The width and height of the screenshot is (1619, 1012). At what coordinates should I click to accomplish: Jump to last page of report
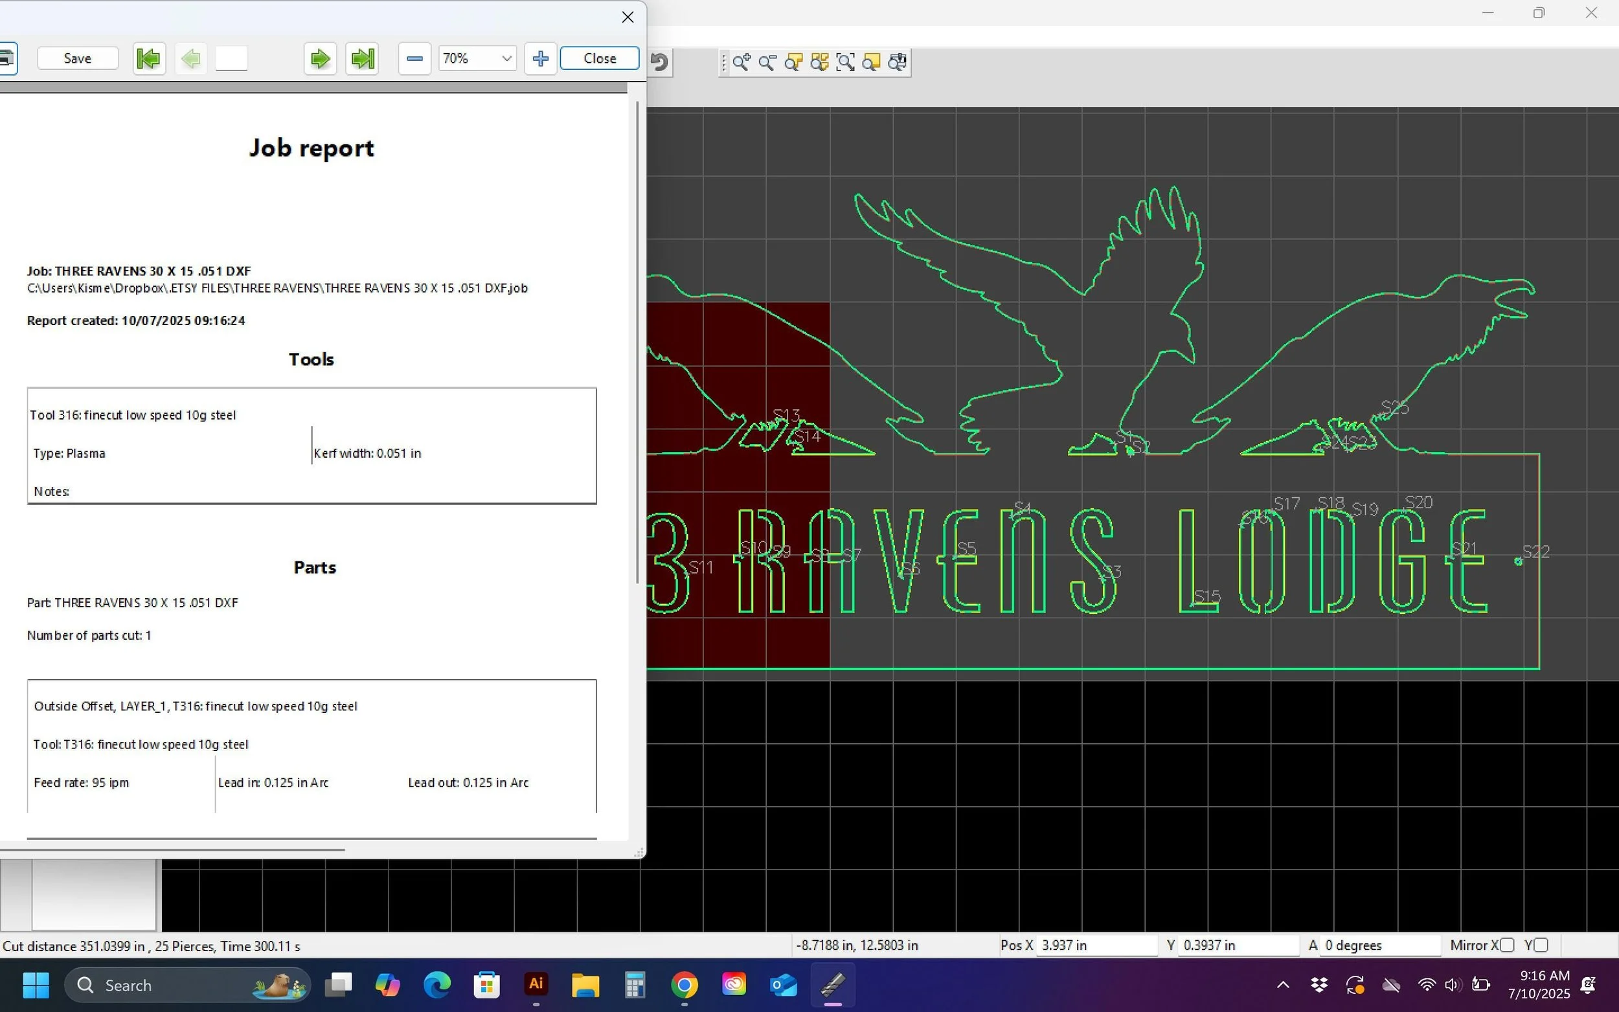pos(363,59)
